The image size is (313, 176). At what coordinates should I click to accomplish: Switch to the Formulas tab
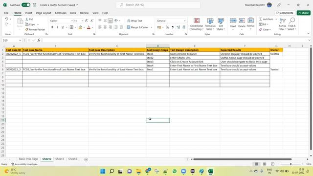pyautogui.click(x=61, y=13)
